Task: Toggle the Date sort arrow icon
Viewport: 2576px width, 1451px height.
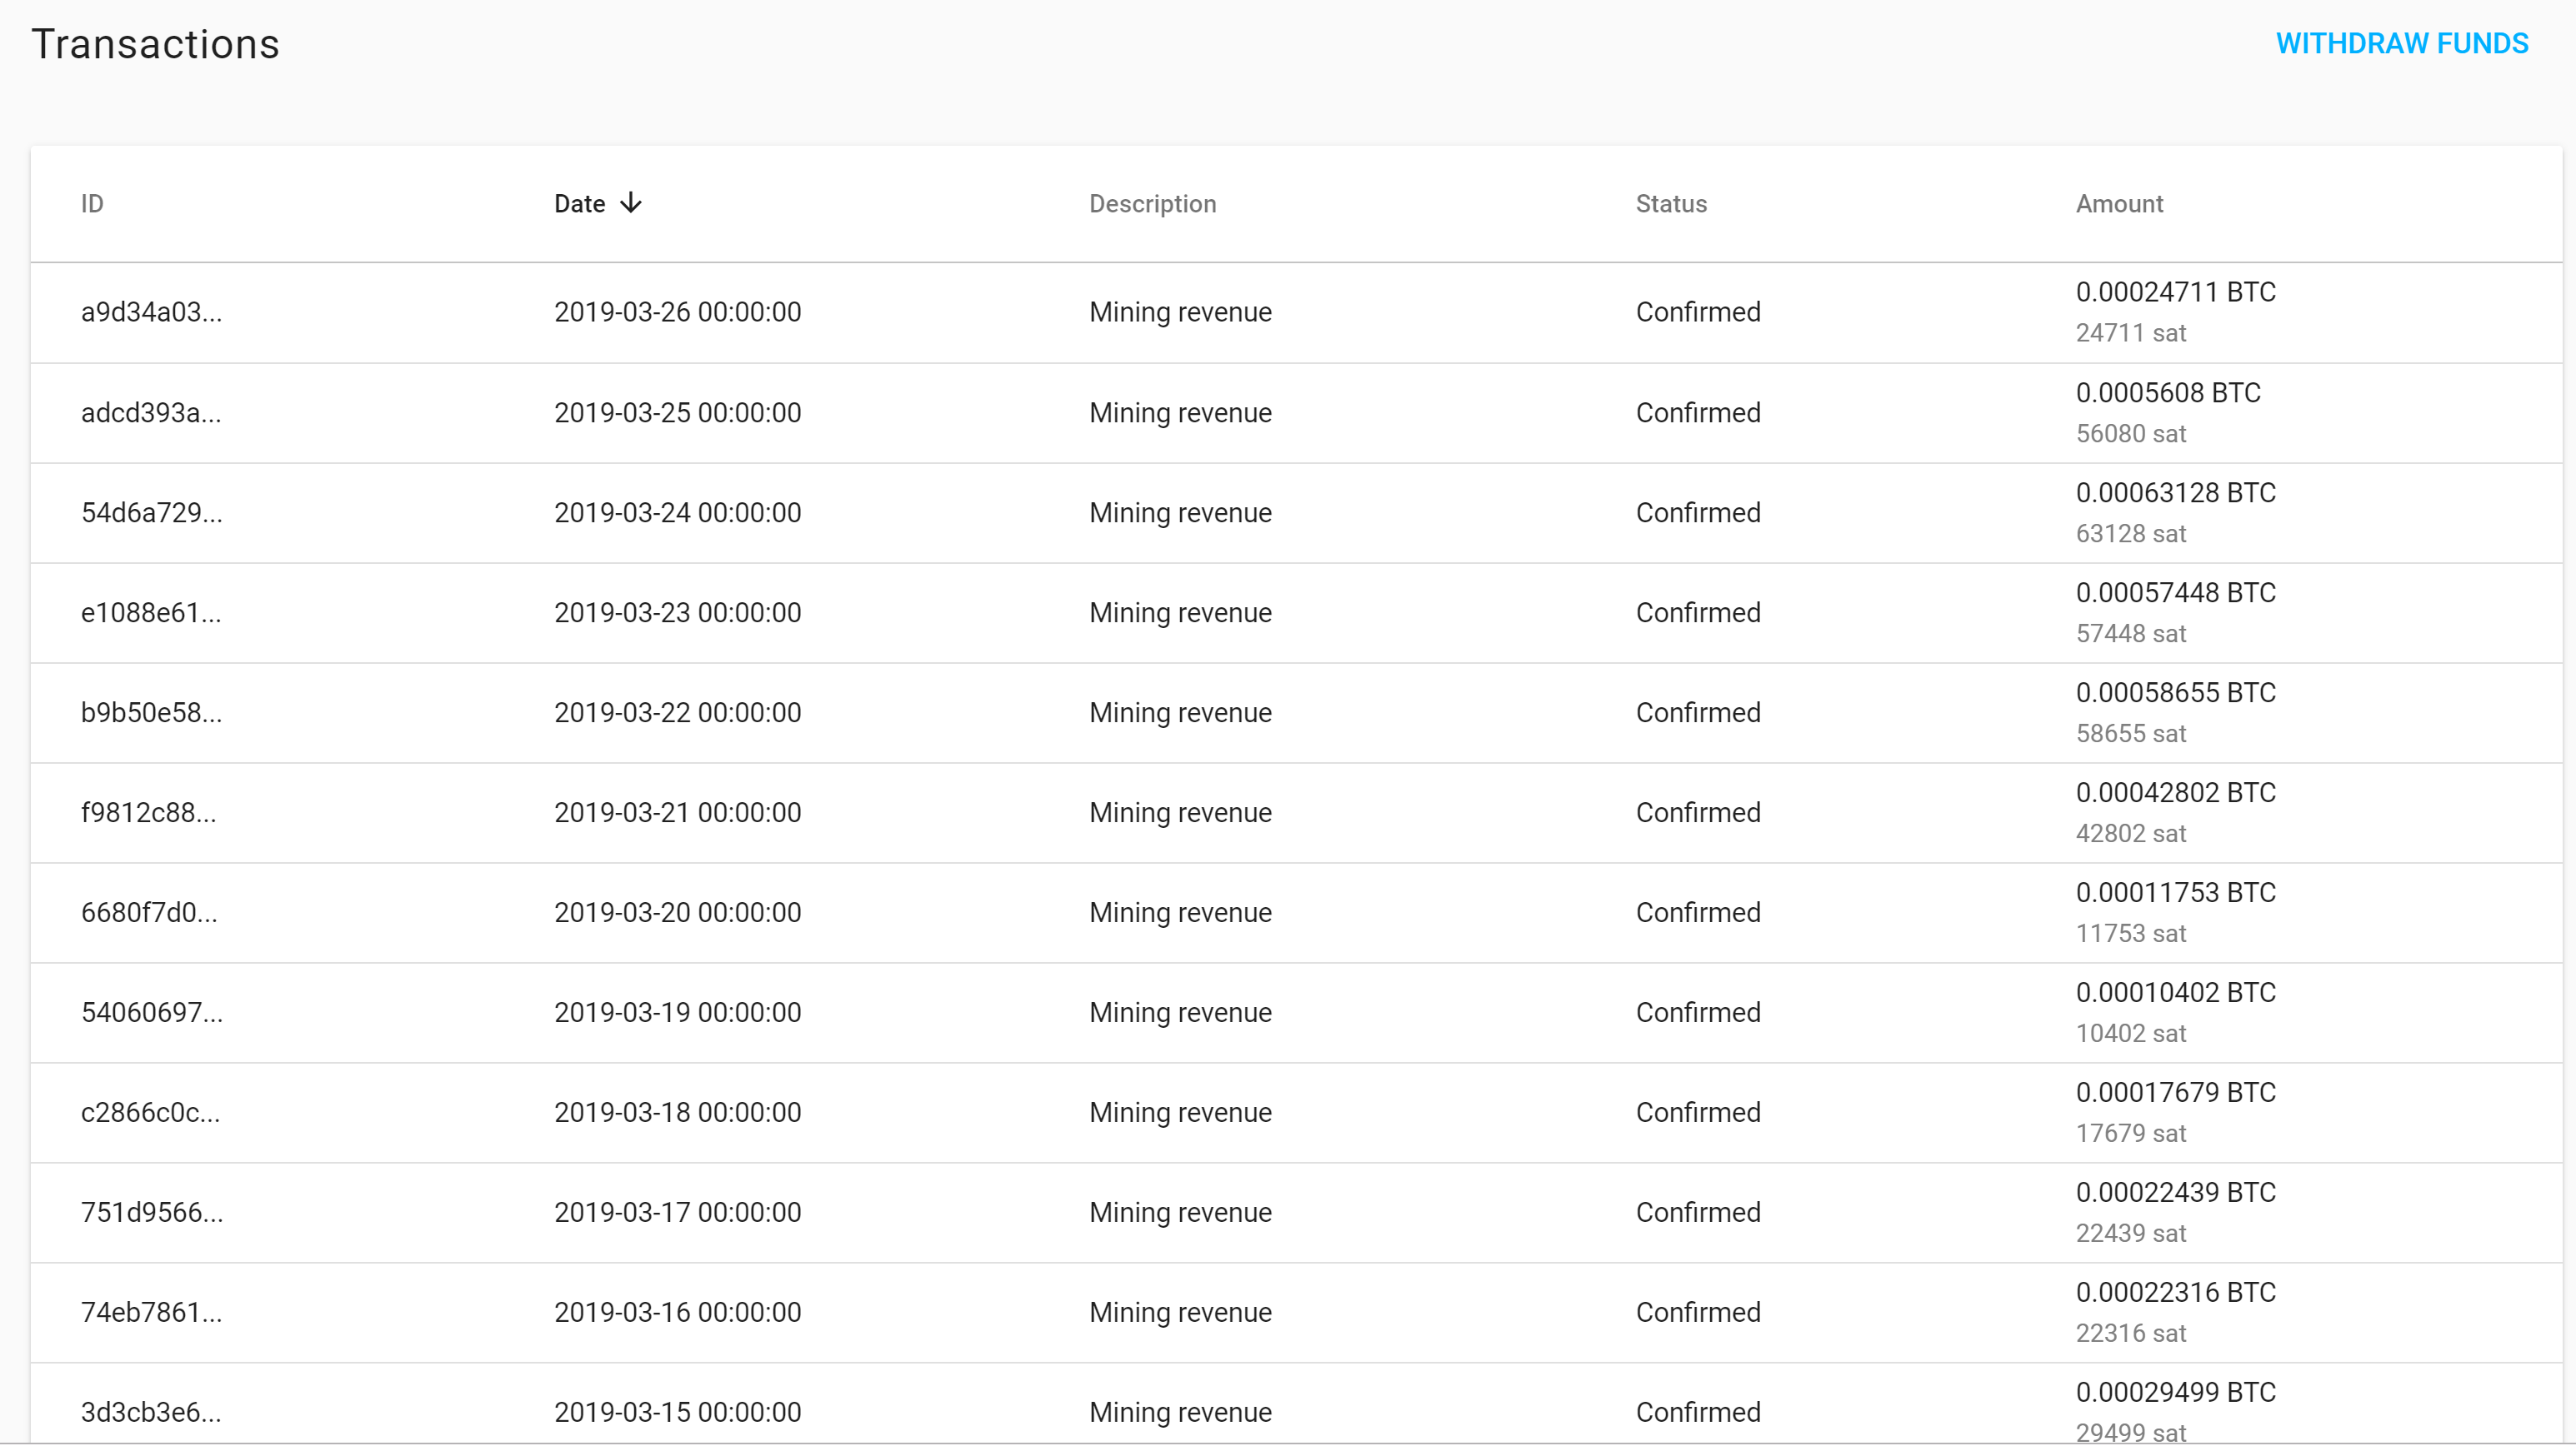Action: pos(631,203)
